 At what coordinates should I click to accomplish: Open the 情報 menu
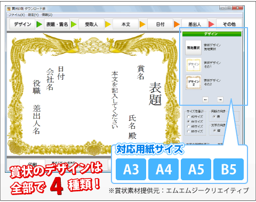[47, 15]
